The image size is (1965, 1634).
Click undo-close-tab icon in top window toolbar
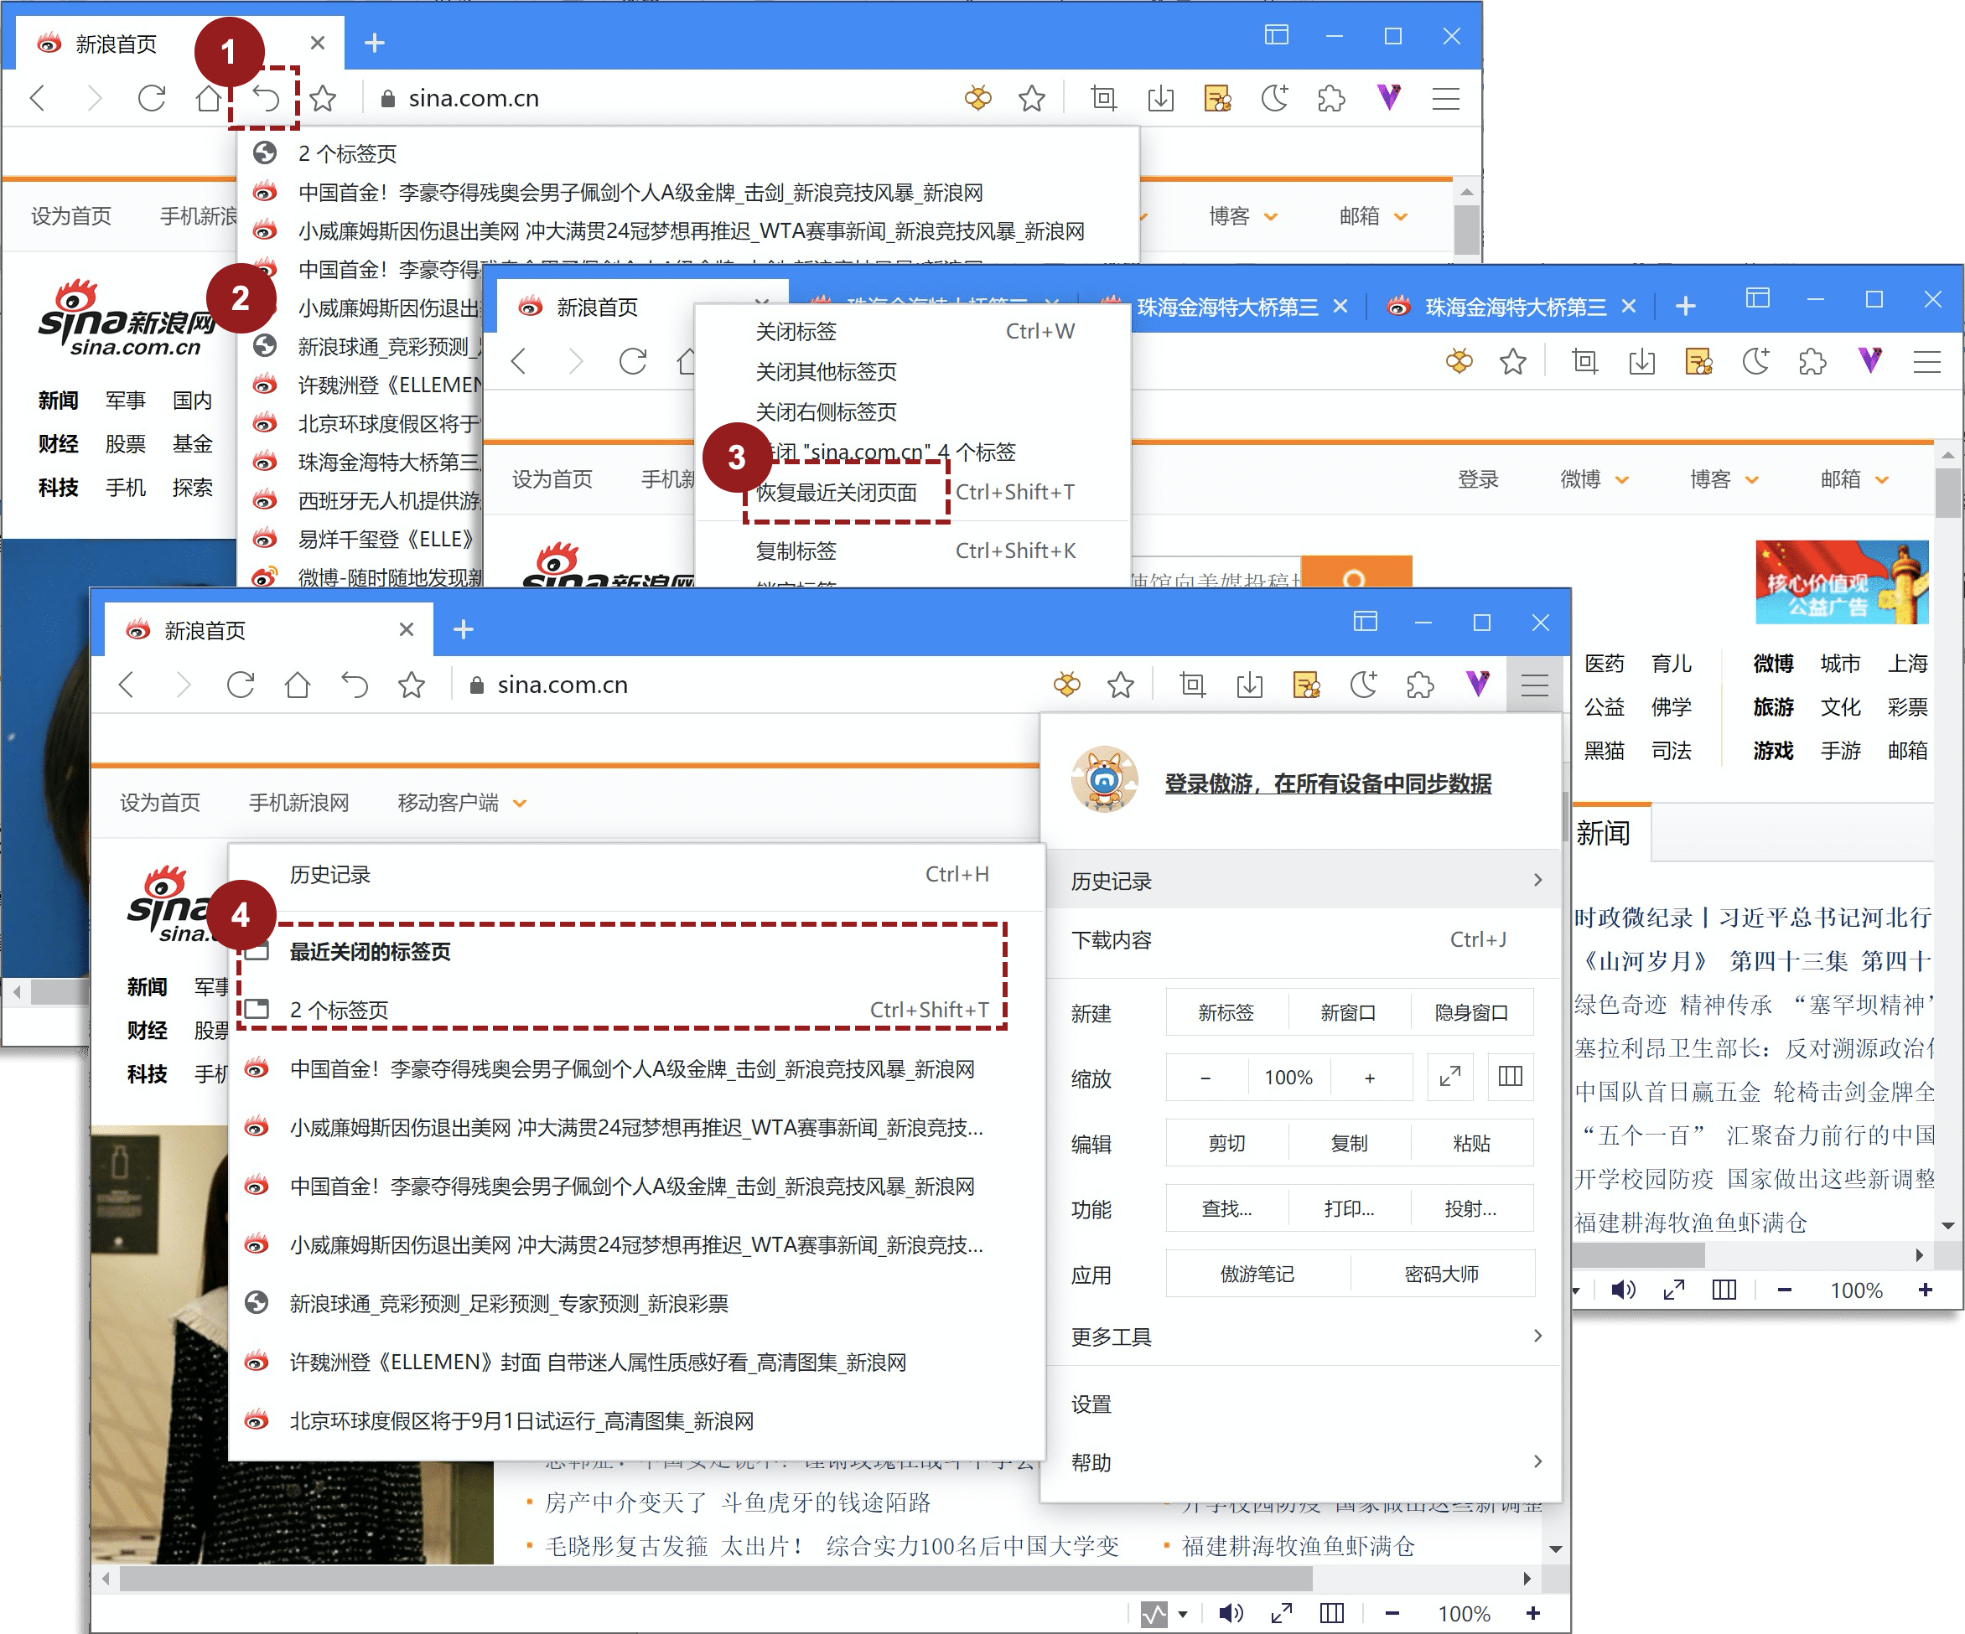266,98
